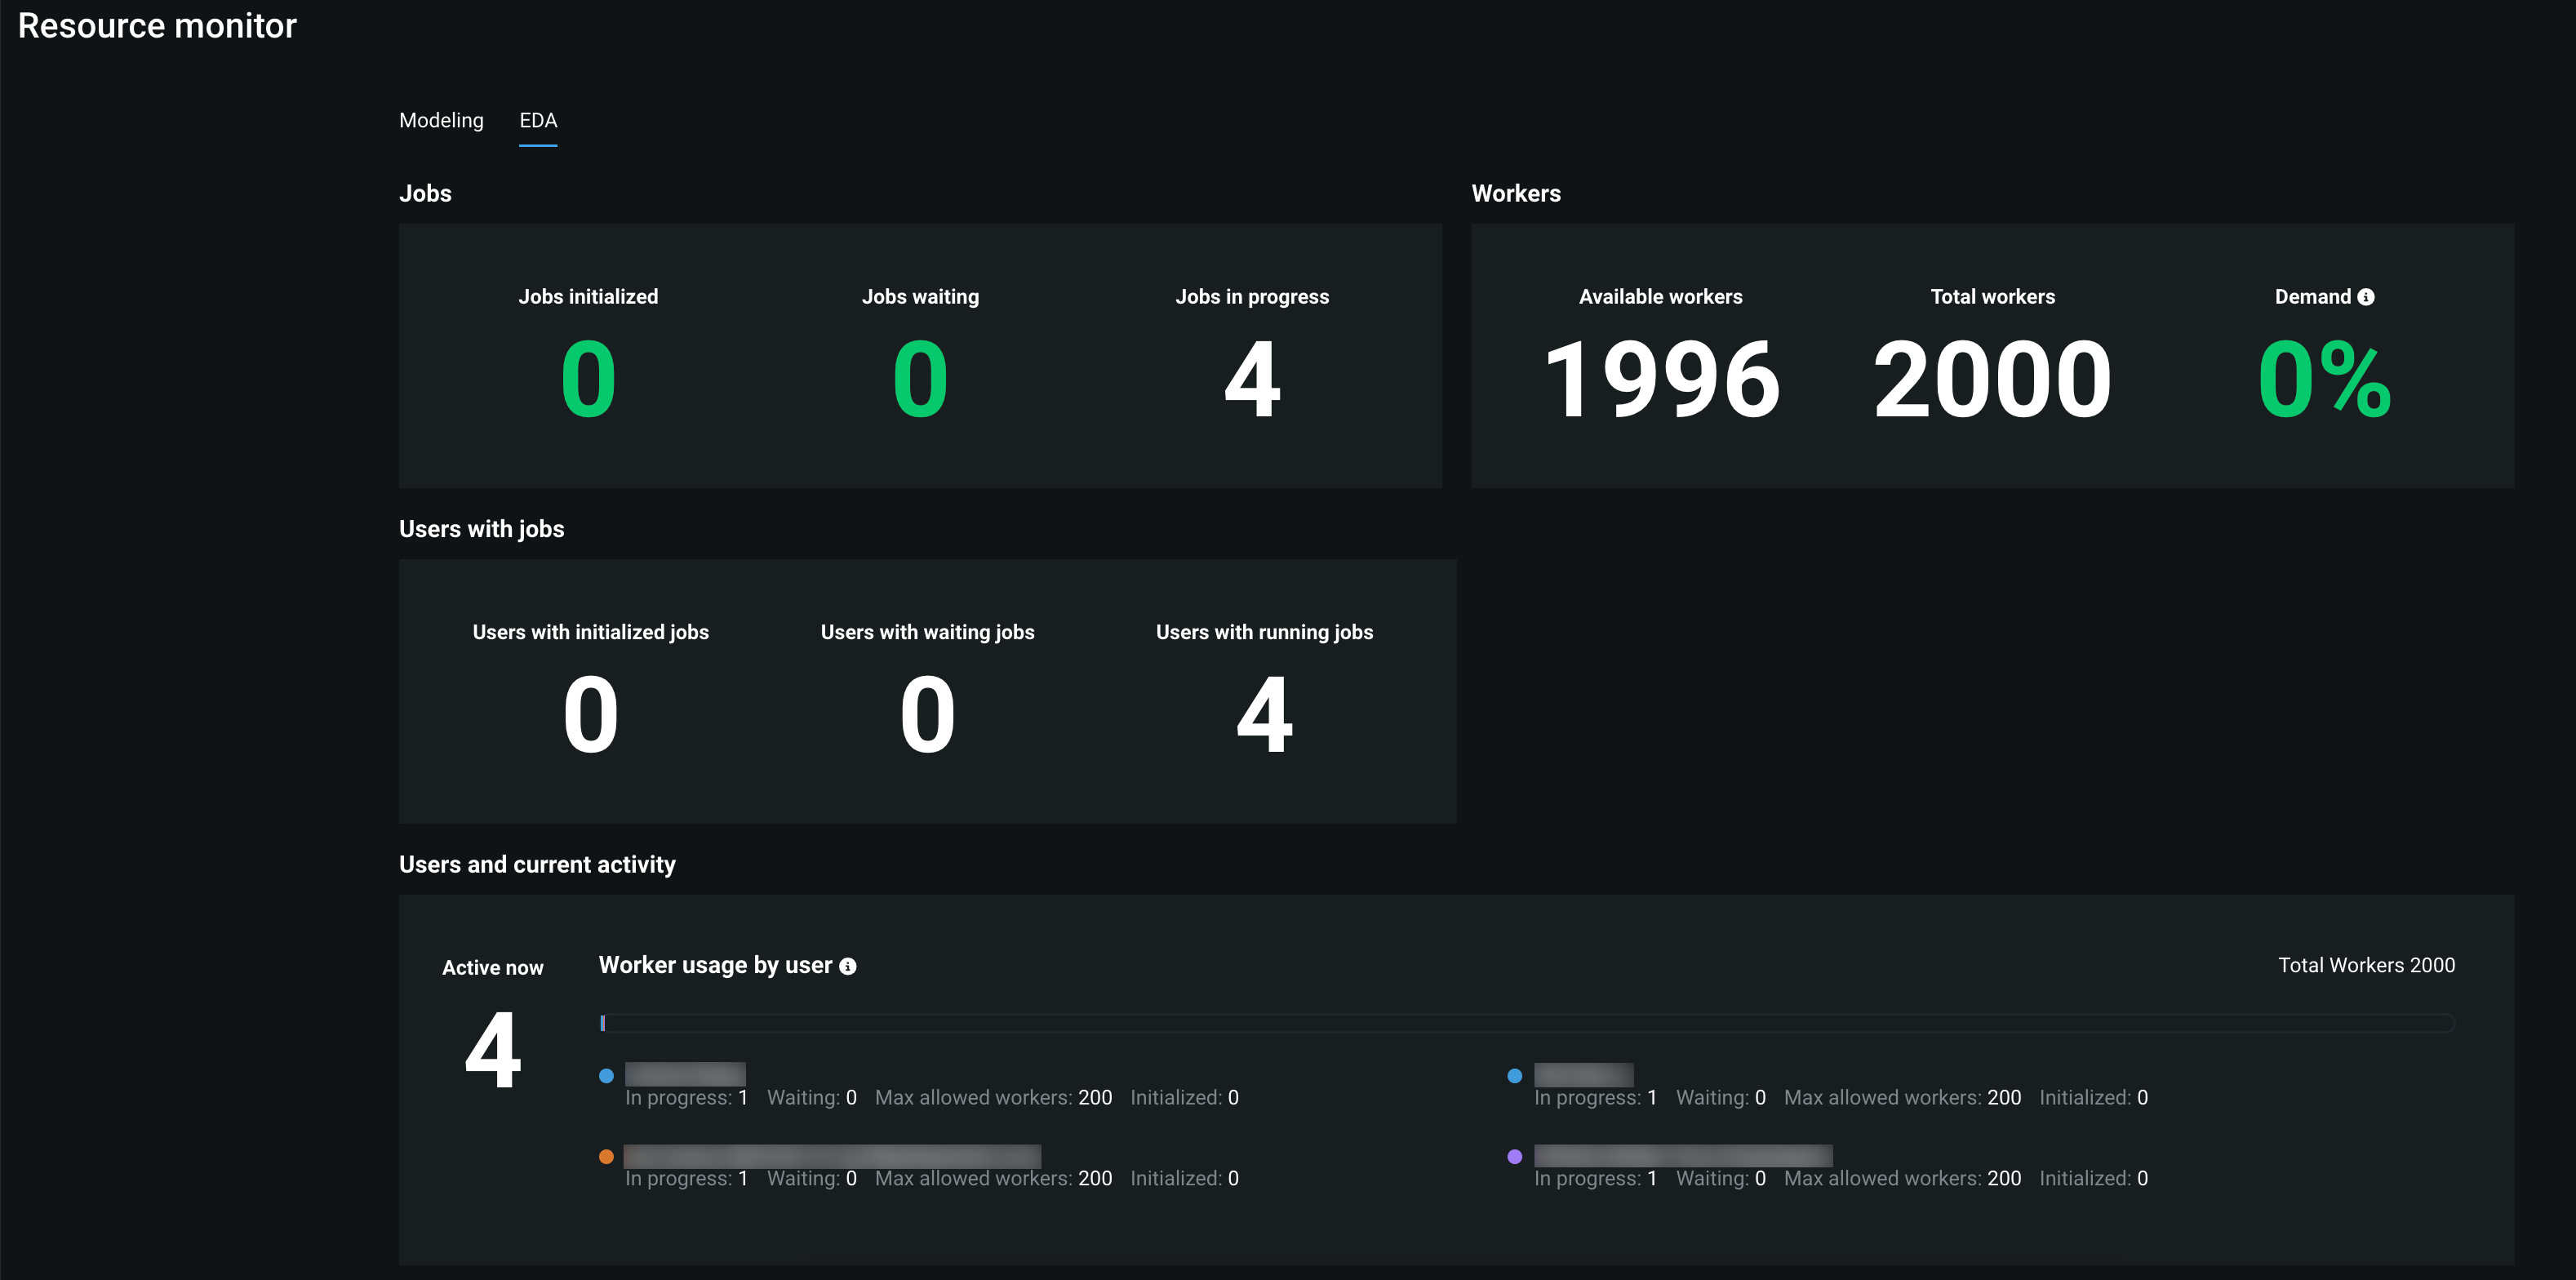Click the Demand info icon
The height and width of the screenshot is (1280, 2576).
tap(2365, 297)
